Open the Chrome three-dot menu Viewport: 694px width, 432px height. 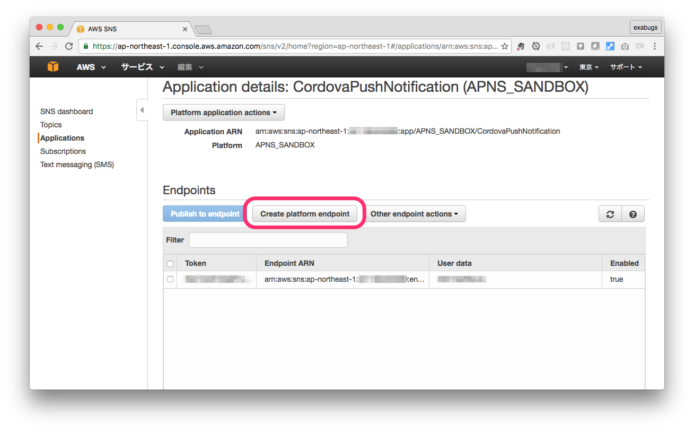(655, 46)
